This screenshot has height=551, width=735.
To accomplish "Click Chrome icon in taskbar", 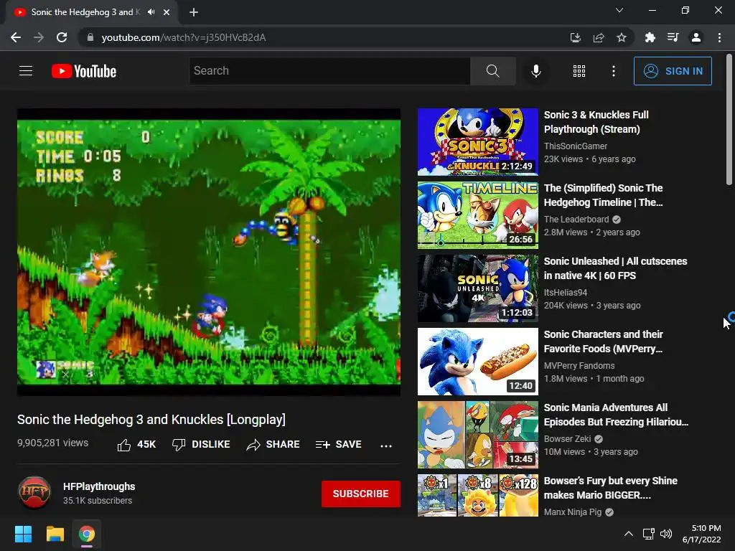I will [87, 534].
